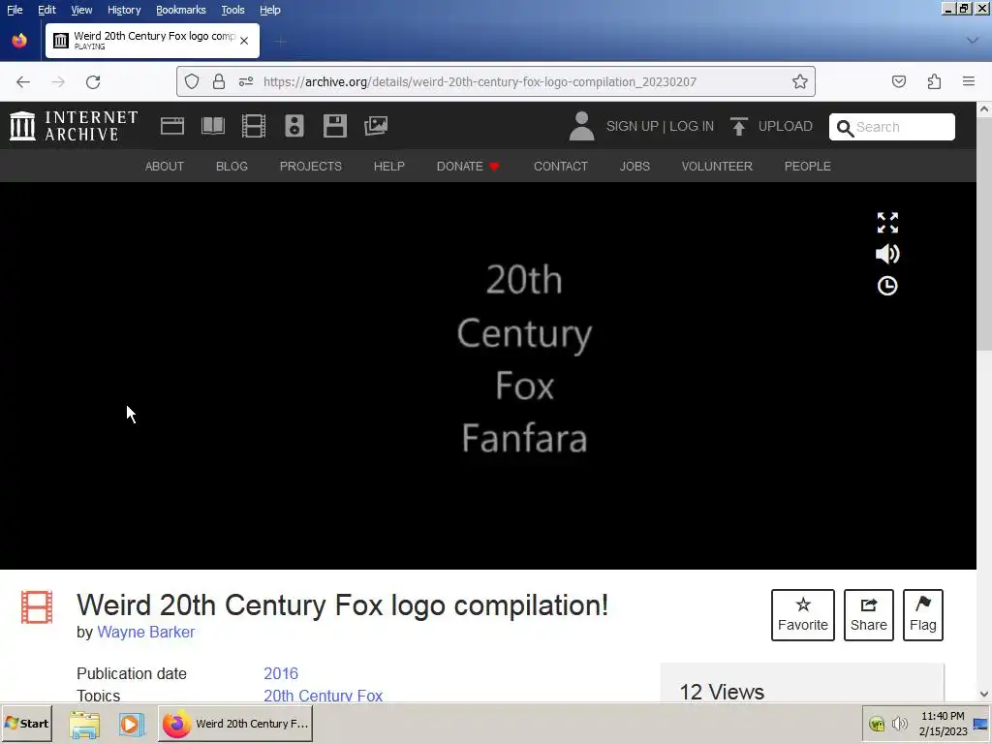The height and width of the screenshot is (744, 992).
Task: Click the system tray volume icon
Action: (899, 724)
